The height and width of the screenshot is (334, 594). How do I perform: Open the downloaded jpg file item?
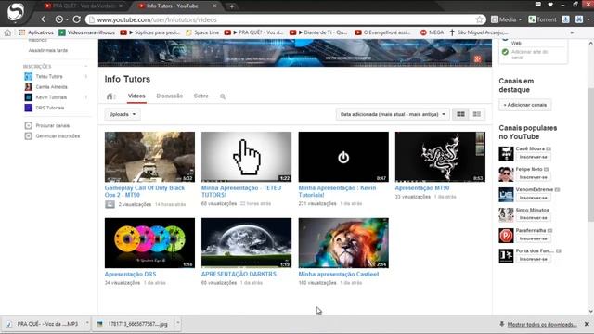(x=133, y=324)
